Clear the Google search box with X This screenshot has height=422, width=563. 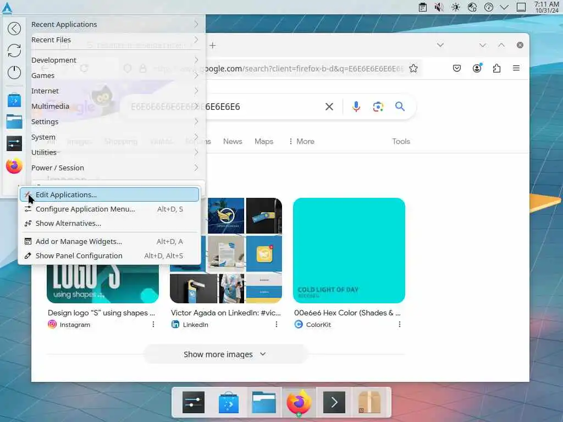coord(329,107)
